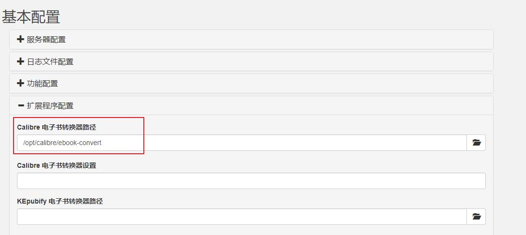Viewport: 526px width, 235px height.
Task: Click the Calibre 电子书转换器路径 label
Action: coord(56,127)
